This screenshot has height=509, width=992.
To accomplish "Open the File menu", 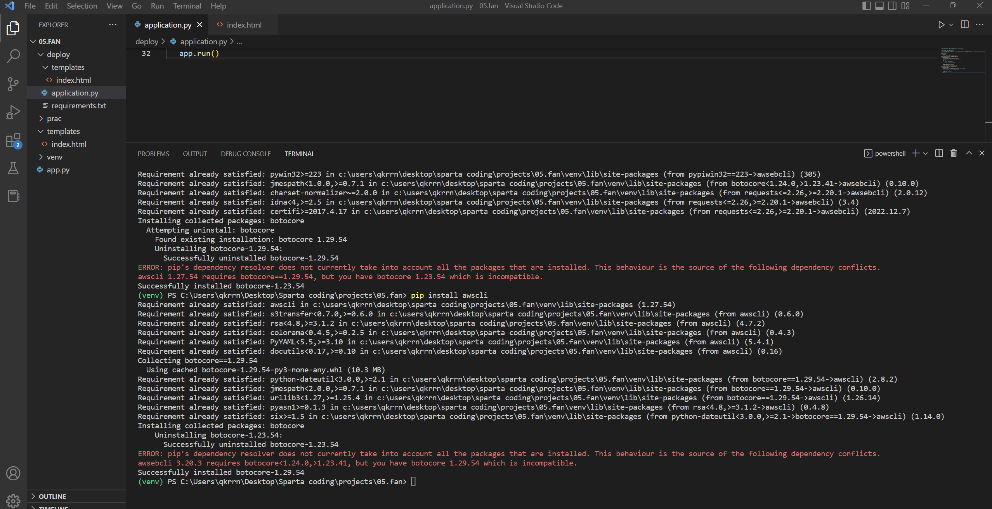I will pos(30,6).
